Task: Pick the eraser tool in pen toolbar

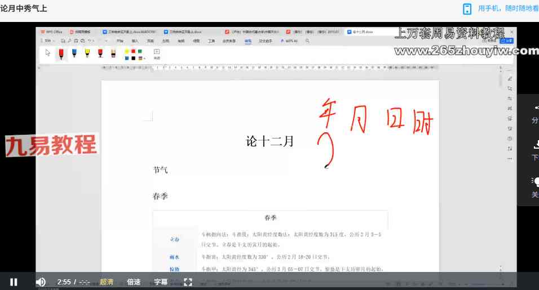Action: point(113,53)
